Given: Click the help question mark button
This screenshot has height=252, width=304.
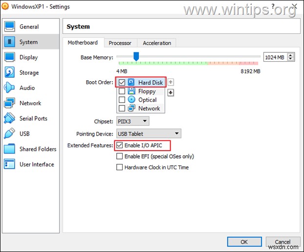Looking at the screenshot, I should click(x=273, y=6).
